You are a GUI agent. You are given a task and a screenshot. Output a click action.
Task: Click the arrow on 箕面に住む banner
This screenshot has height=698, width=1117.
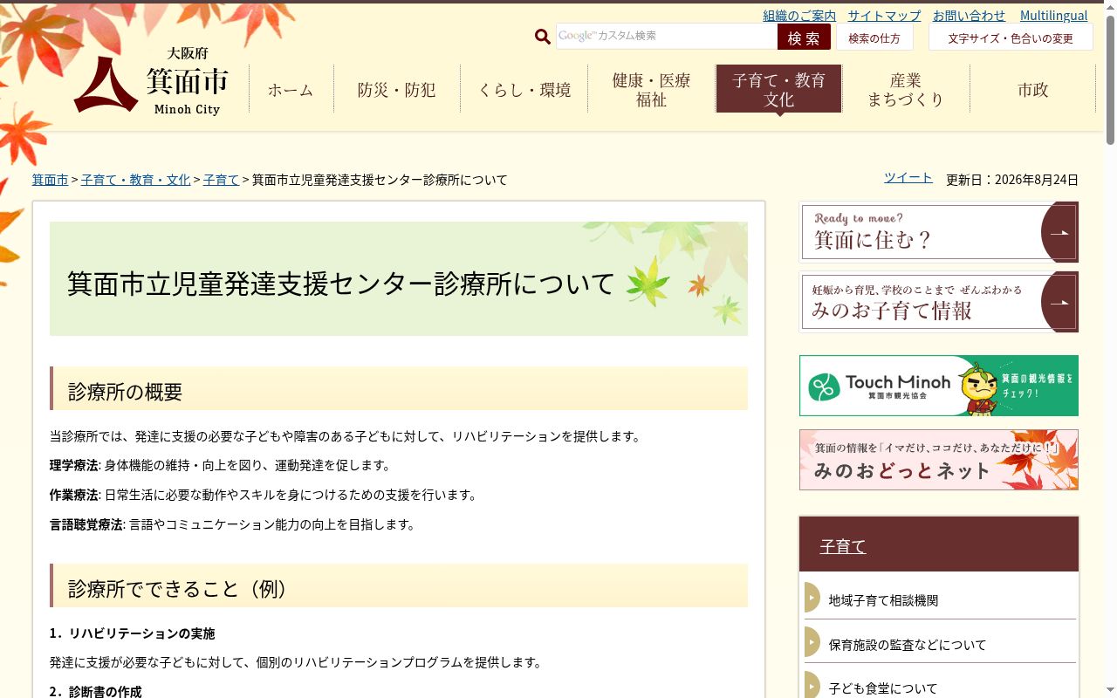[1059, 232]
